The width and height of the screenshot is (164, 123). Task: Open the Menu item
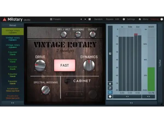tap(145, 19)
